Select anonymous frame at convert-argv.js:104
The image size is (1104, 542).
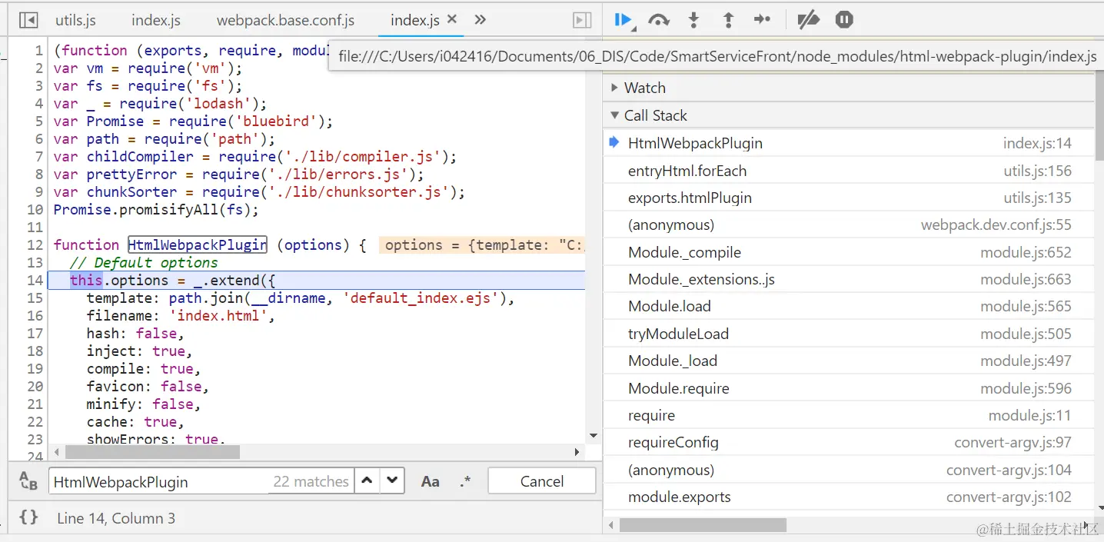(x=848, y=470)
